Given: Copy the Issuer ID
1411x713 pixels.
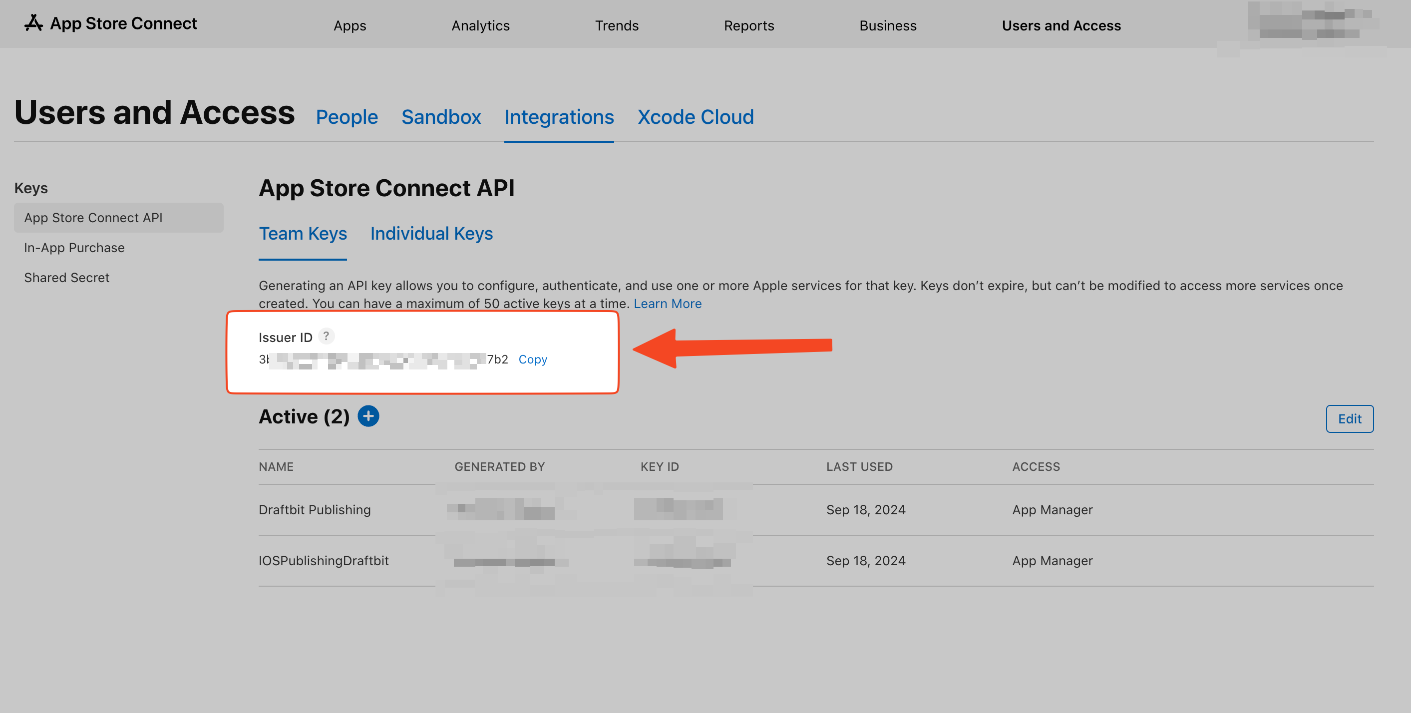Looking at the screenshot, I should click(x=532, y=359).
